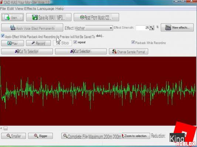Viewport: 197px width, 147px height.
Task: Click the icon on Change Sample Format
Action: coord(114,51)
